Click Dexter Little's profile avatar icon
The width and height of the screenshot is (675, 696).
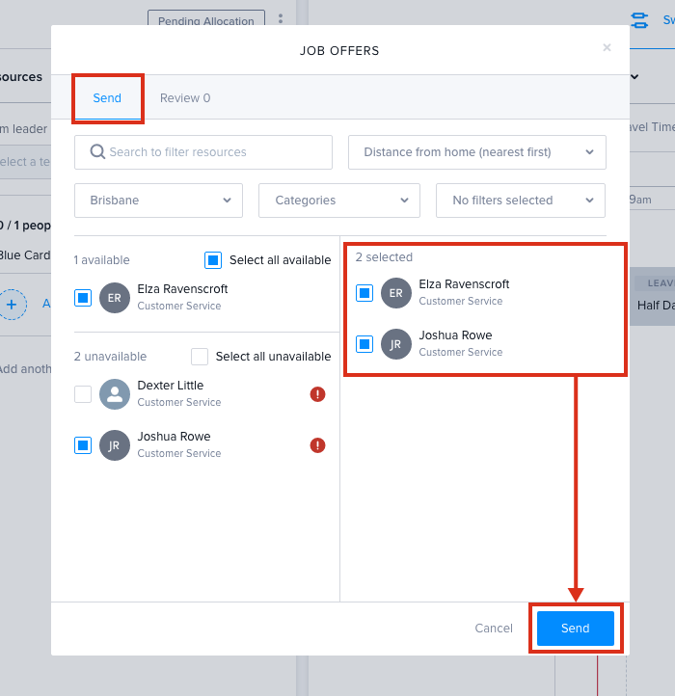115,394
